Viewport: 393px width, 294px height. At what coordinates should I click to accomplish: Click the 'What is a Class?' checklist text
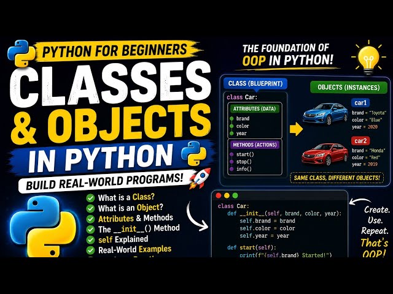(126, 197)
